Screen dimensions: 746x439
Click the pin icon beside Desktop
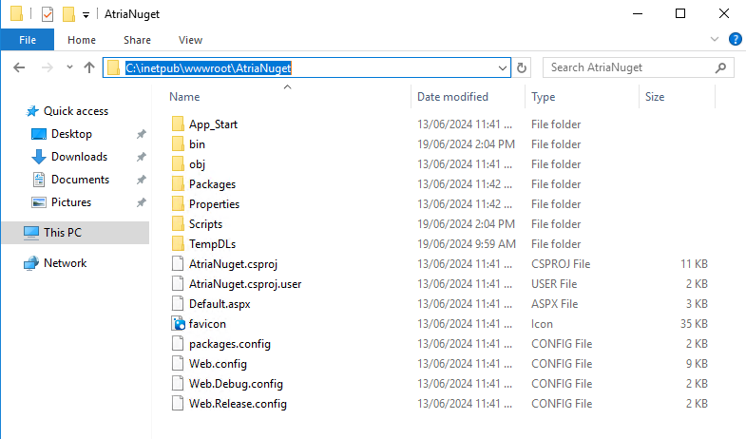[141, 134]
